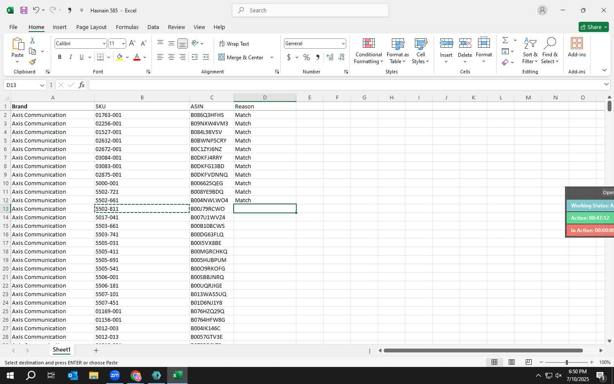Click the Paste clipboard icon
This screenshot has height=384, width=614.
[x=17, y=44]
